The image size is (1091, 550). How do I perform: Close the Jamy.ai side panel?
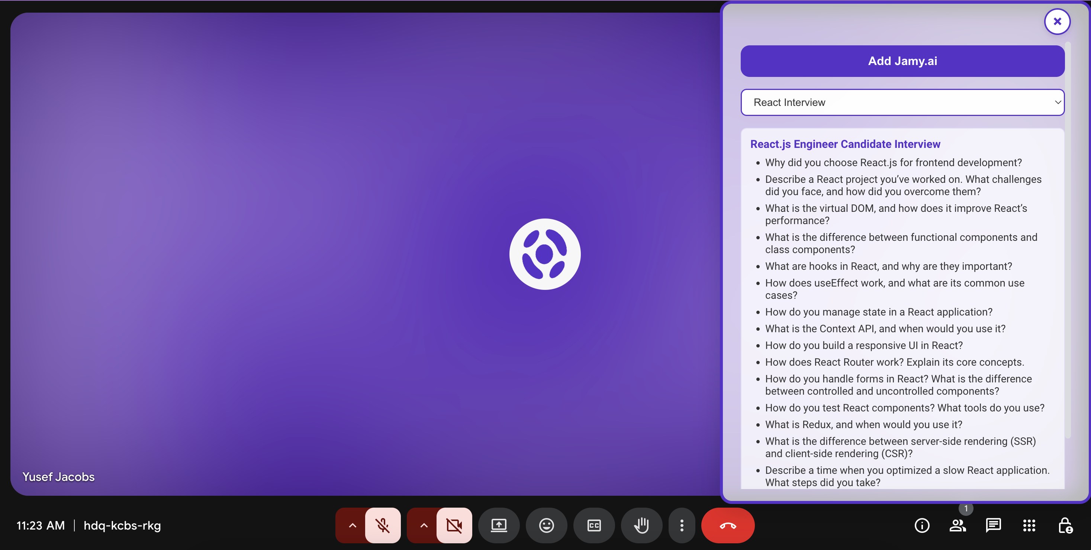click(x=1057, y=22)
